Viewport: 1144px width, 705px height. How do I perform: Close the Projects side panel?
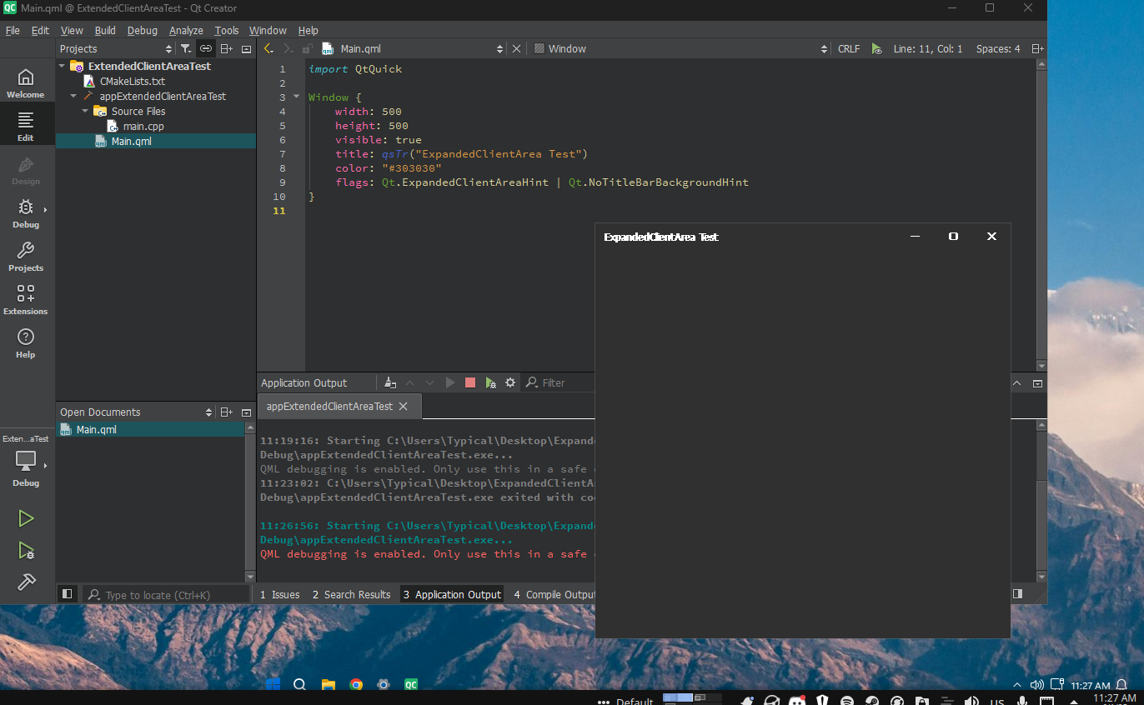[246, 49]
